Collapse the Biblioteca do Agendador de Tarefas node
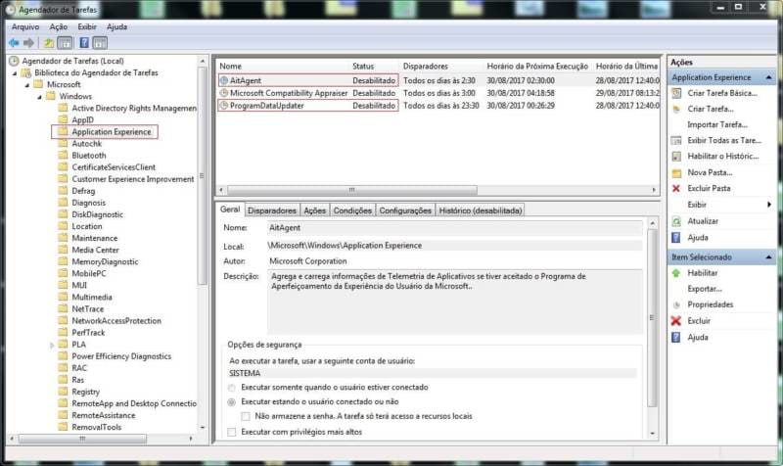The height and width of the screenshot is (466, 783). click(15, 73)
